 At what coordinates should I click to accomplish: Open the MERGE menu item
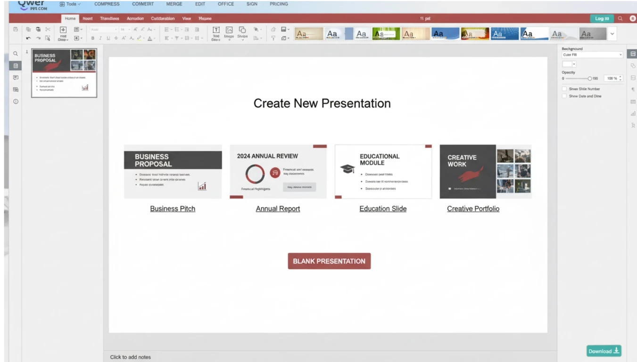pos(174,4)
